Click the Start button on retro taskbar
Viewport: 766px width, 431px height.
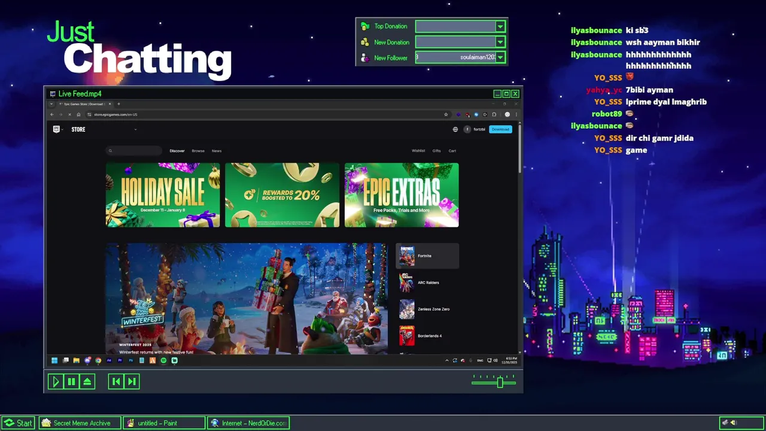(18, 423)
